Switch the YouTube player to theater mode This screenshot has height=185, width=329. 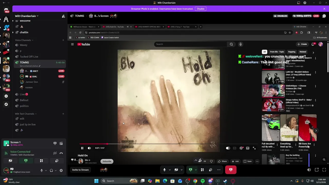(248, 148)
